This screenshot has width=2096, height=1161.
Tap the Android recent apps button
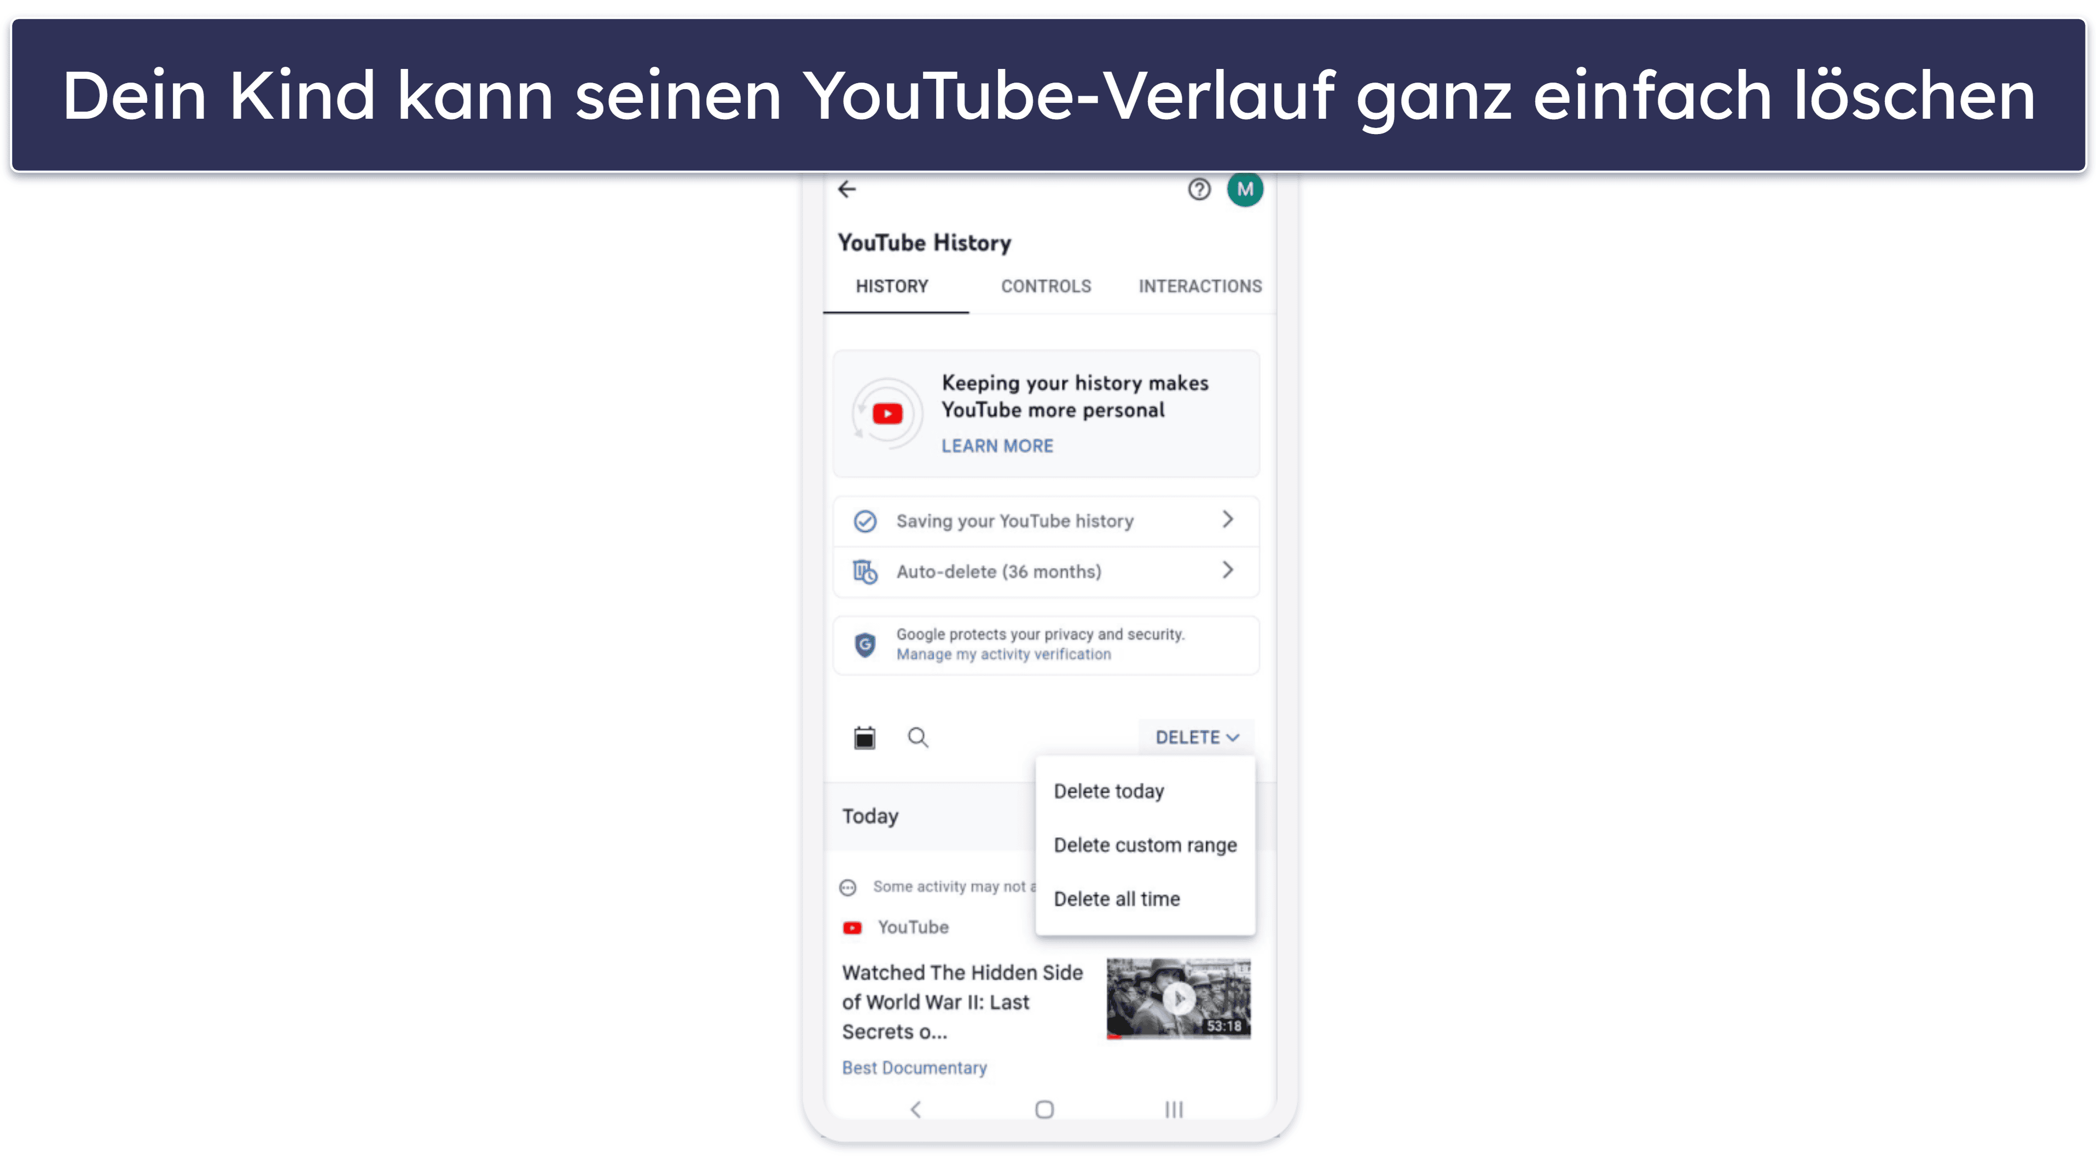(1174, 1109)
